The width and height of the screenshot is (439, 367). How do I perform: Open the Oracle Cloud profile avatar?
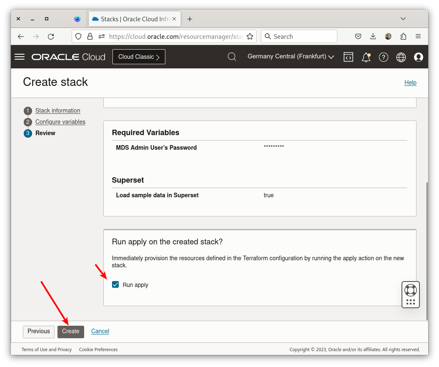419,57
